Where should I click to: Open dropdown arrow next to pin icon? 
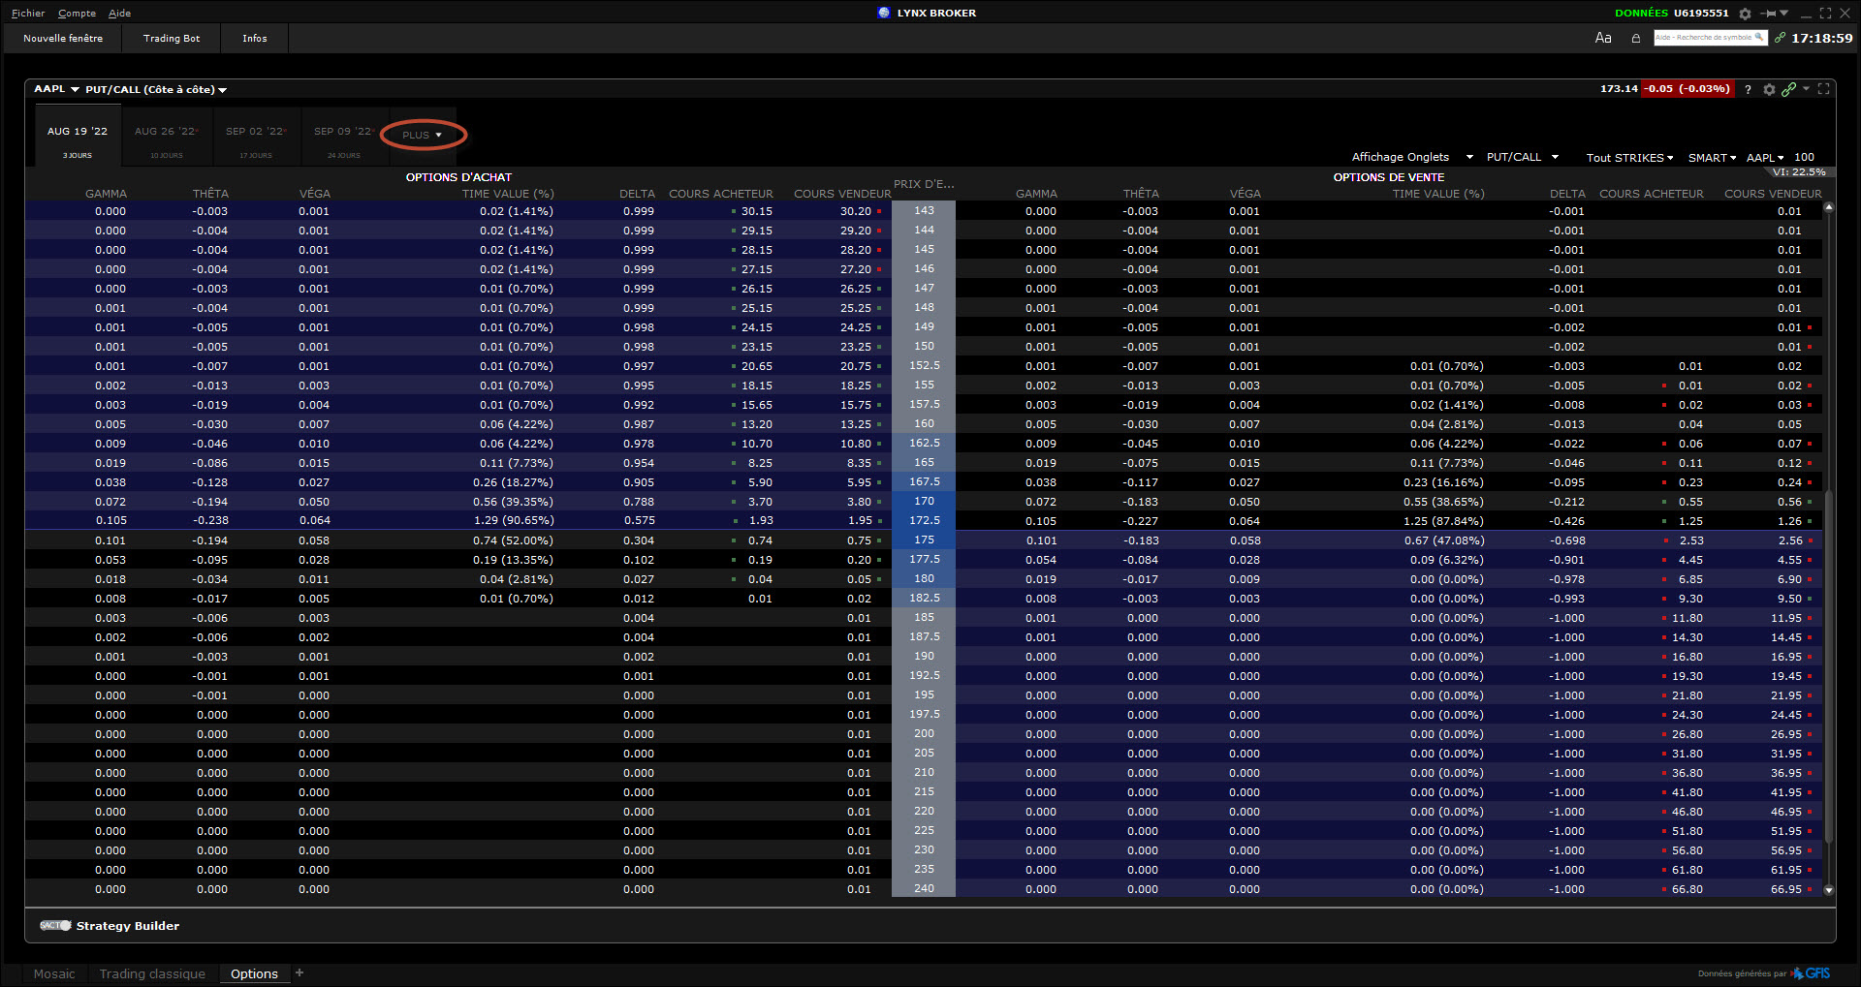(1784, 14)
